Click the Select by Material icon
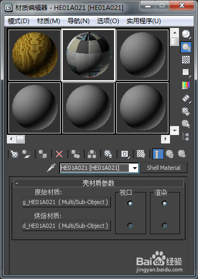Image resolution: width=198 pixels, height=279 pixels. point(186,123)
